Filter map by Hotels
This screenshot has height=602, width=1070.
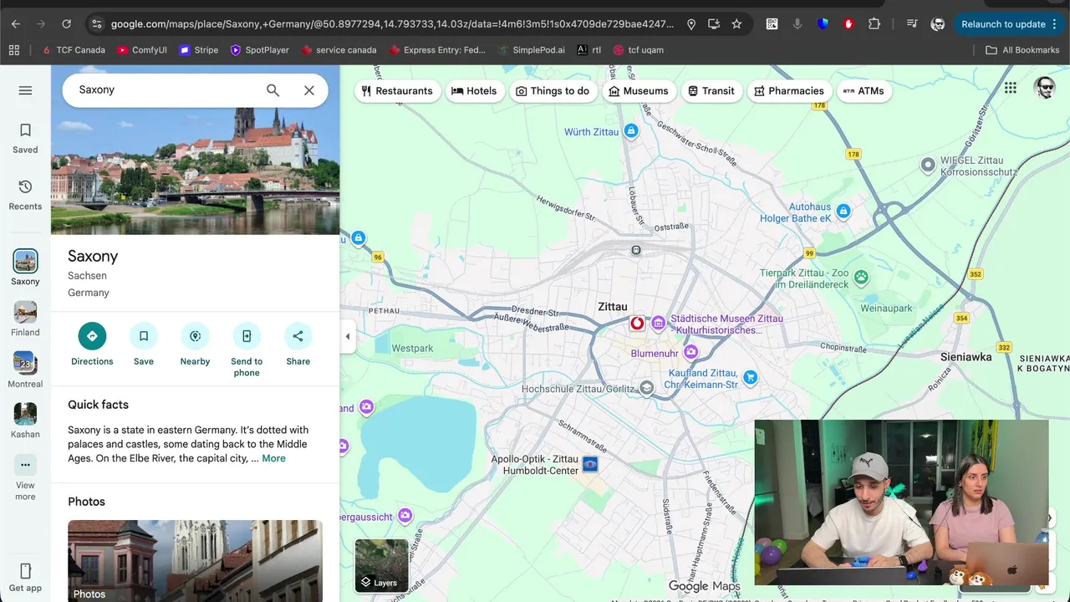tap(474, 91)
